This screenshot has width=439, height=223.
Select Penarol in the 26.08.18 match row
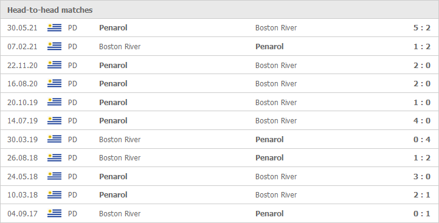(269, 158)
